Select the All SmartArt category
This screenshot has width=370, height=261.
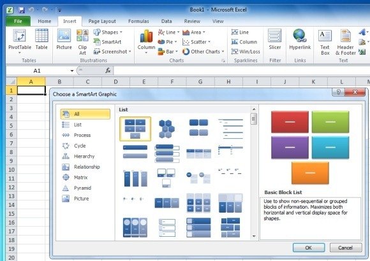[x=85, y=114]
